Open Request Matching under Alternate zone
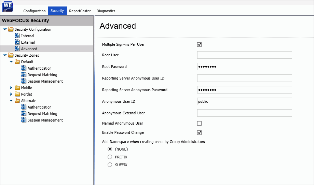 click(42, 114)
